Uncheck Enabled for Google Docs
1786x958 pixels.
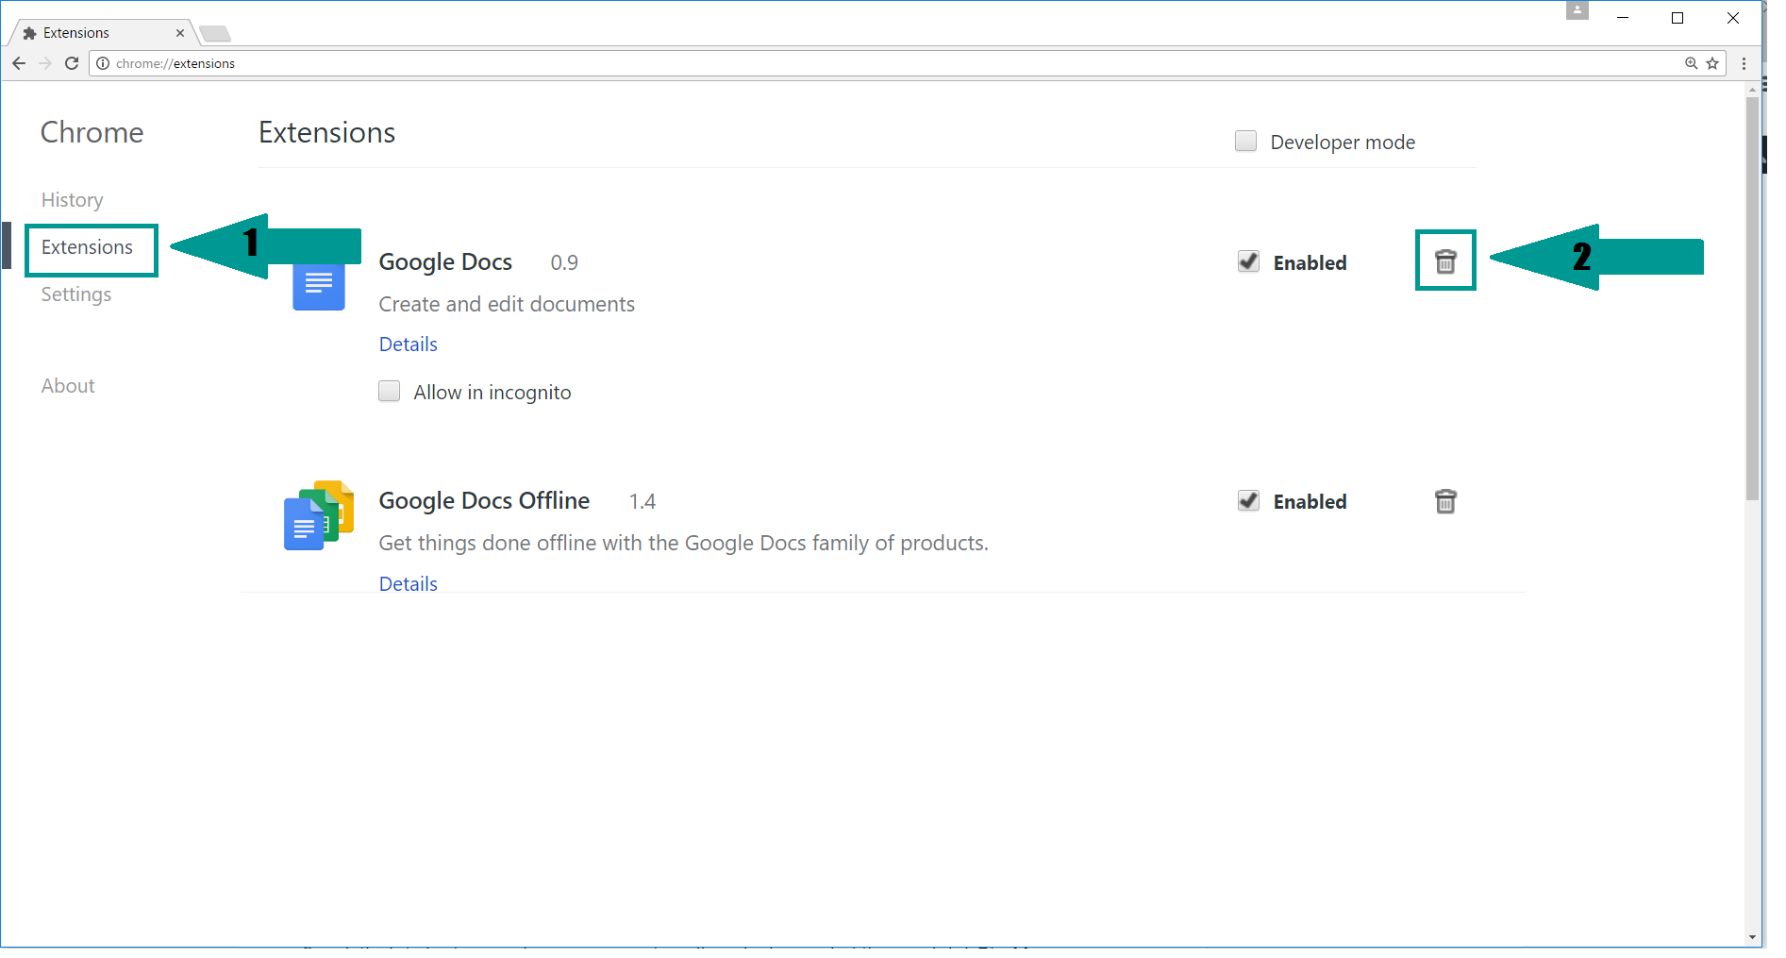coord(1248,261)
